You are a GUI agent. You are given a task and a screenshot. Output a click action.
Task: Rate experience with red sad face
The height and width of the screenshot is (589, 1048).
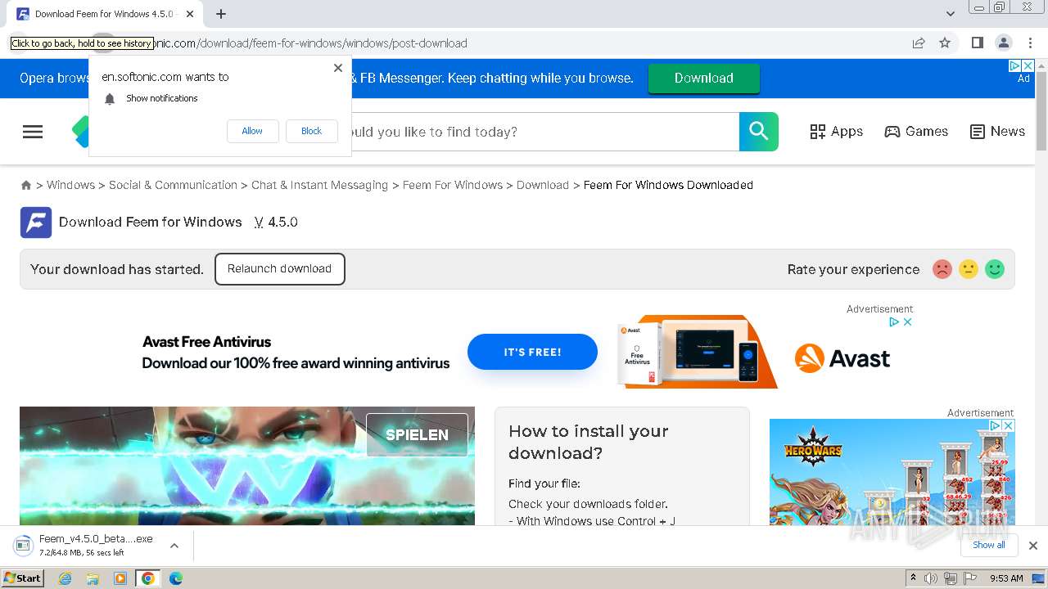coord(942,269)
